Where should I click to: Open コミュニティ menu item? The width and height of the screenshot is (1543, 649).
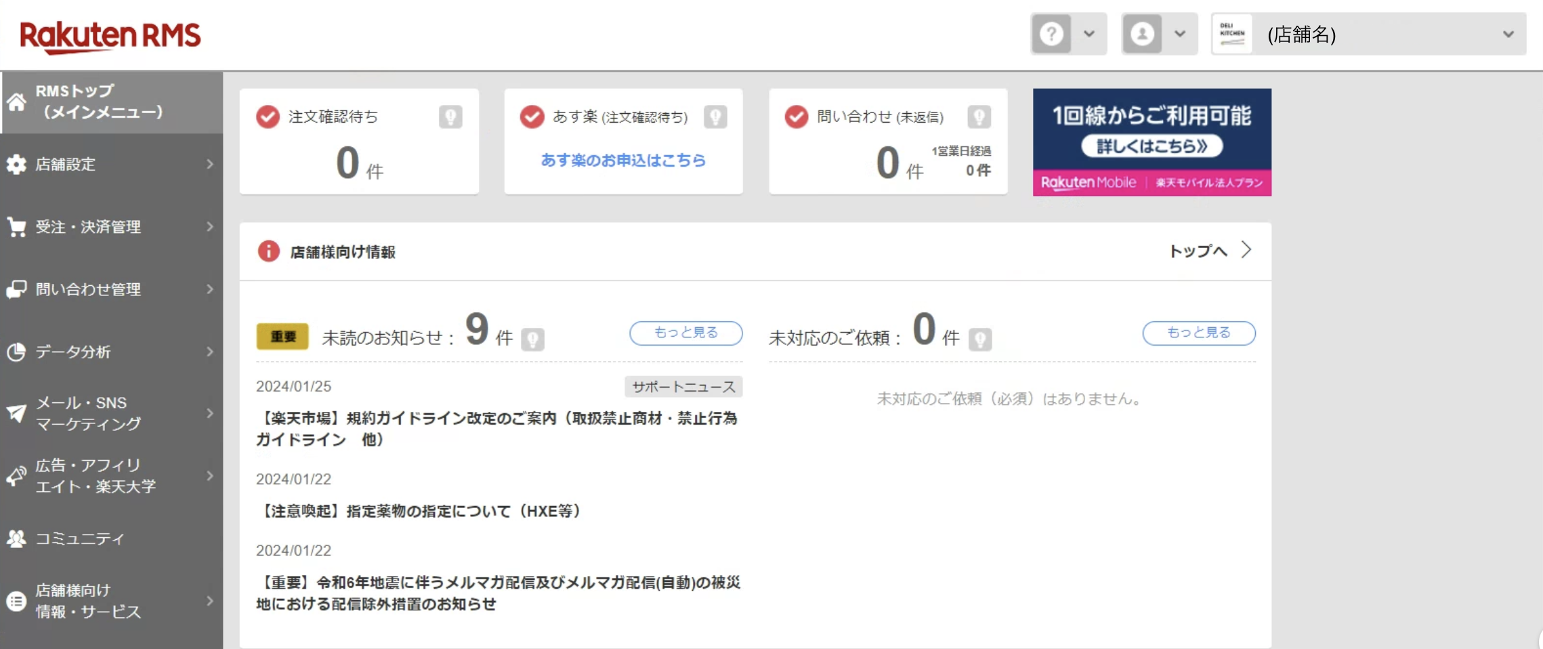(x=111, y=539)
